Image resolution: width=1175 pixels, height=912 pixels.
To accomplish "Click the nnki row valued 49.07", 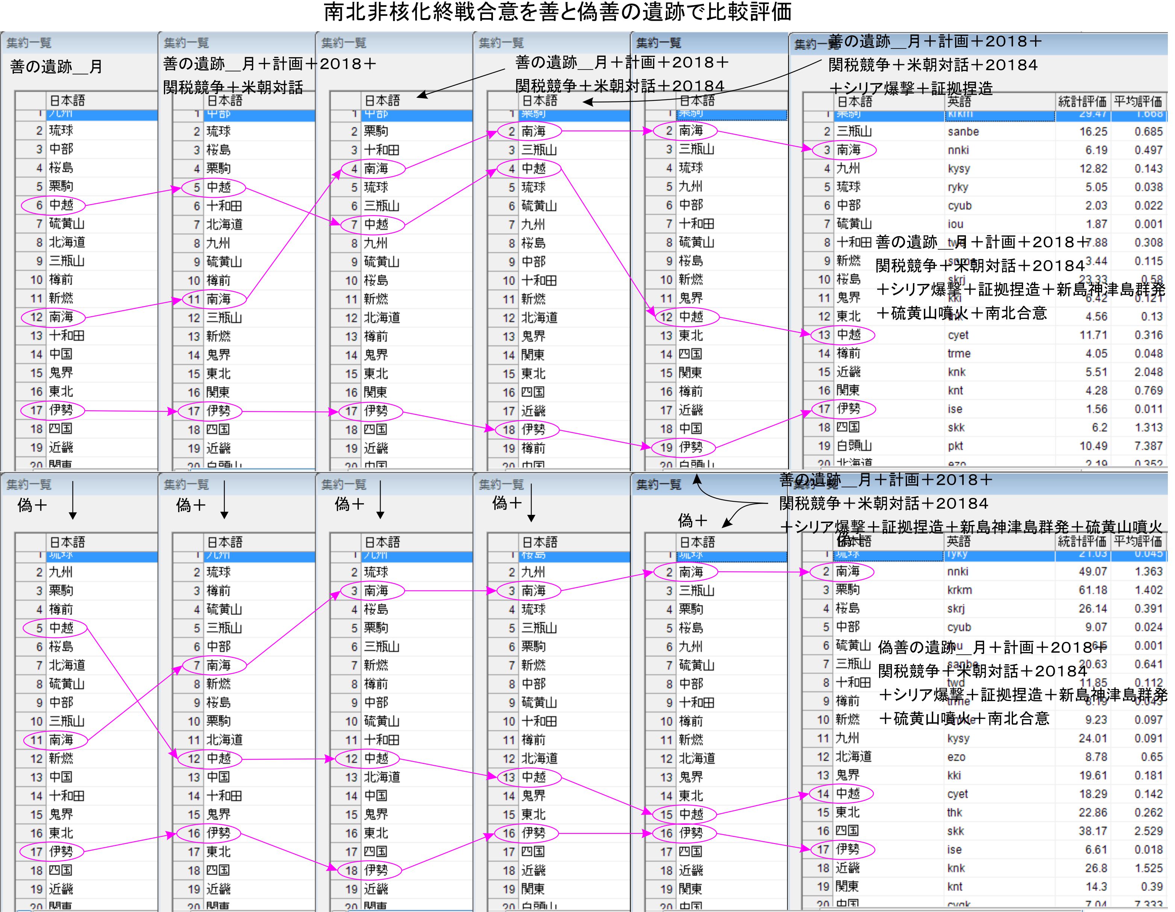I will point(958,572).
